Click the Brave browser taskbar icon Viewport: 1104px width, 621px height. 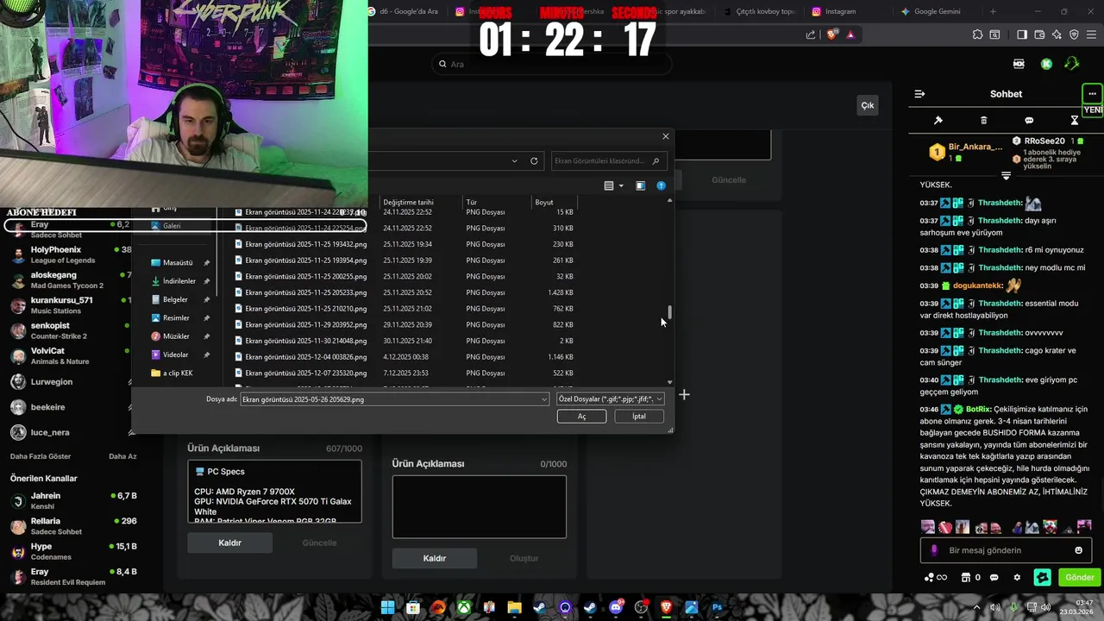pos(666,607)
